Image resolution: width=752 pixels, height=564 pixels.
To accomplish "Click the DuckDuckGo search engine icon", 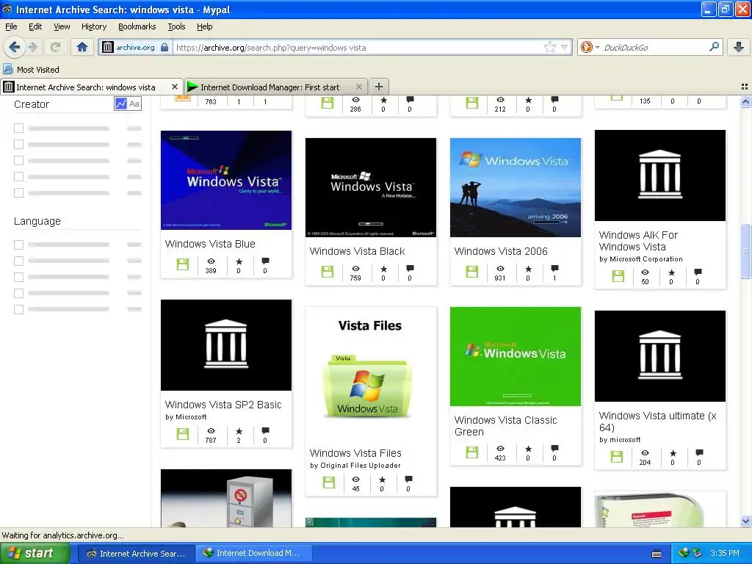I will click(x=586, y=47).
